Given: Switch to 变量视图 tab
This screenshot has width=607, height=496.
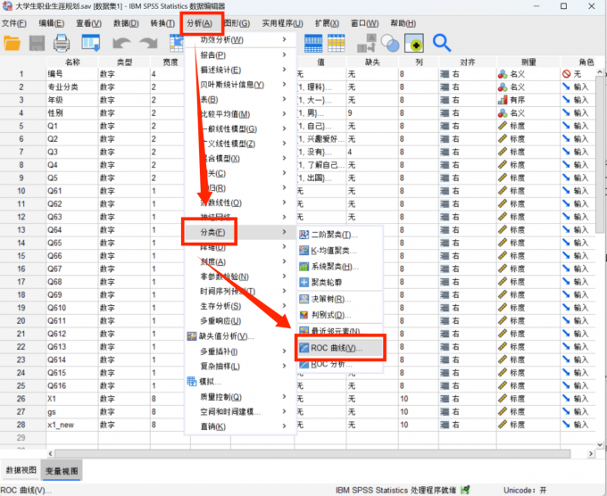Looking at the screenshot, I should coord(62,470).
